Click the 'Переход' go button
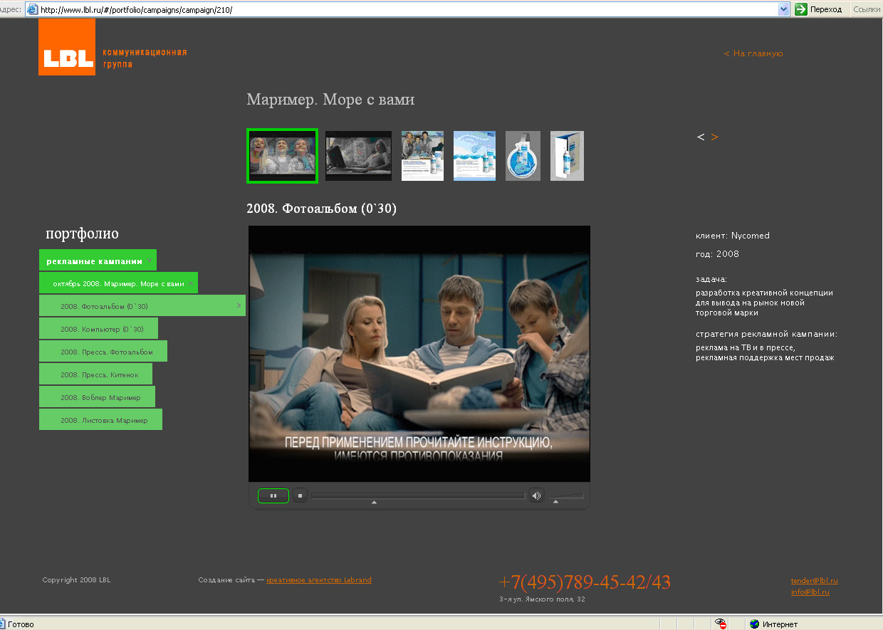Viewport: 883px width, 630px height. (x=819, y=9)
